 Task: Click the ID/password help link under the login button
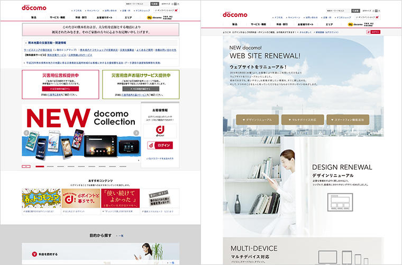click(x=160, y=158)
